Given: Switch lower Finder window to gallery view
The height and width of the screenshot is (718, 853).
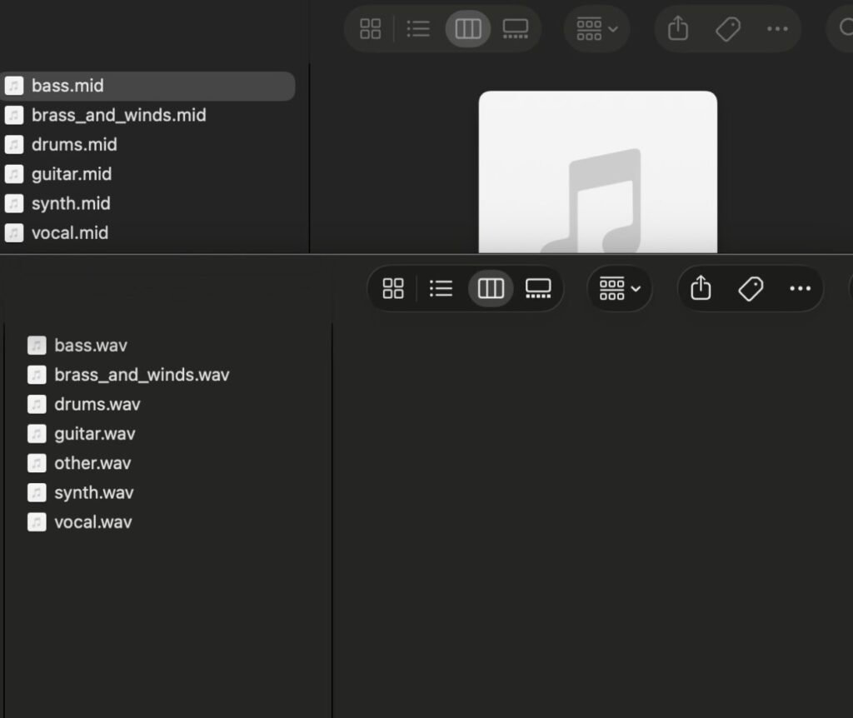Looking at the screenshot, I should click(x=538, y=288).
